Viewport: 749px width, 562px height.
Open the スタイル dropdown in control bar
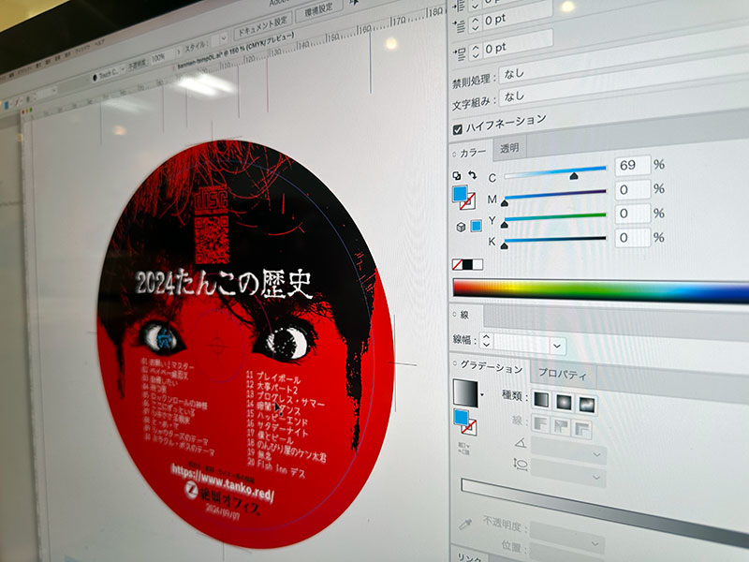(222, 38)
